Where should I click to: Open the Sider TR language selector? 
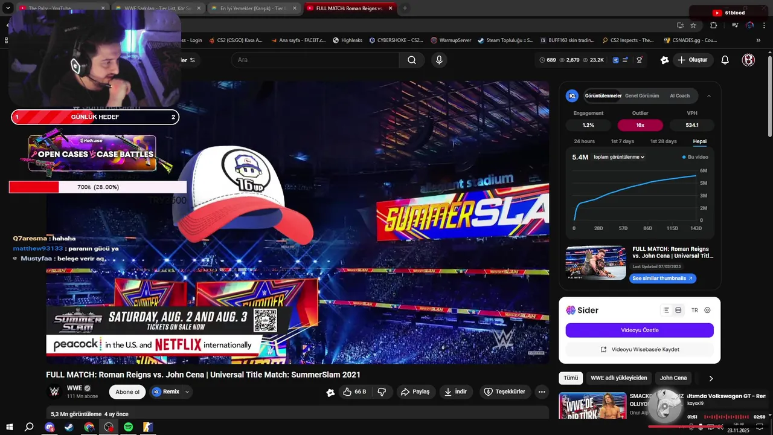click(694, 310)
